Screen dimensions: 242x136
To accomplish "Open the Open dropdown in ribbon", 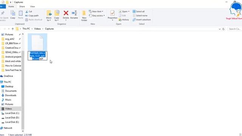I will point(124,11).
